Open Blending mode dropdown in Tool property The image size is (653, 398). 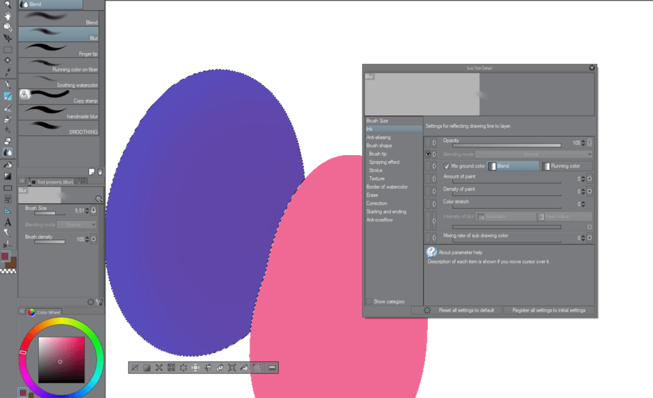click(x=77, y=225)
